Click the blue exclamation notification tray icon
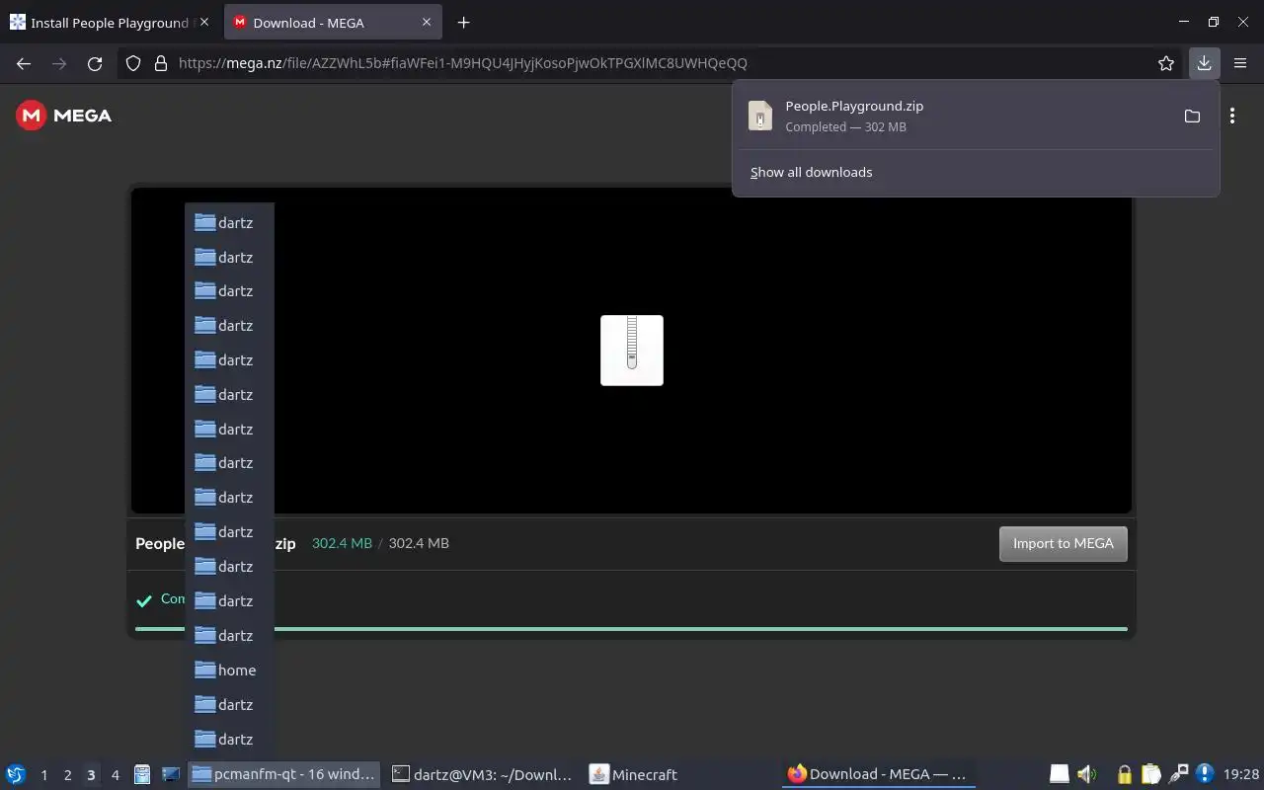The width and height of the screenshot is (1264, 790). click(1204, 774)
